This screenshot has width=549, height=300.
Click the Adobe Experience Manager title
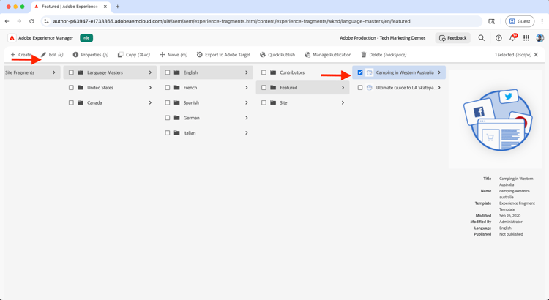(x=46, y=38)
